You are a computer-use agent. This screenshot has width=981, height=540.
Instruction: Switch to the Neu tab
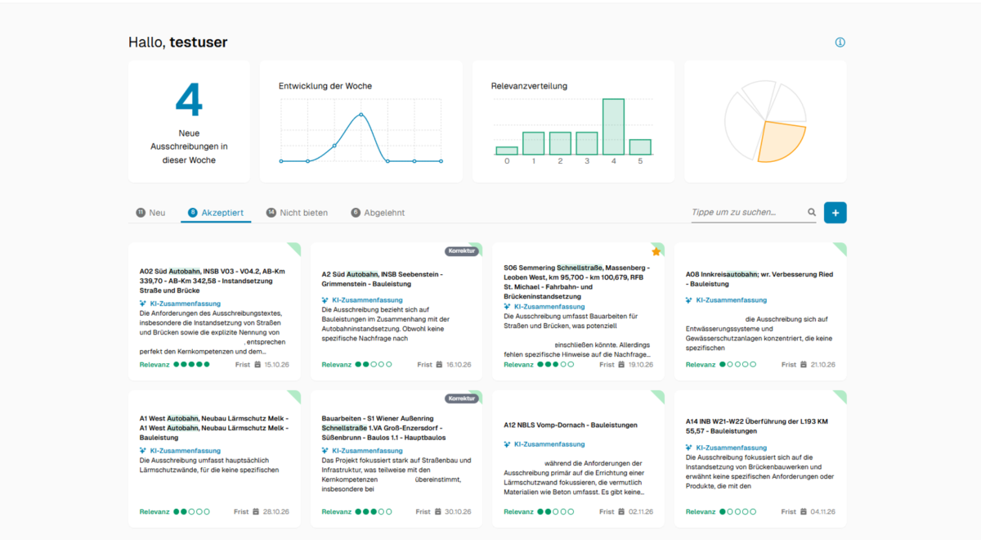pos(151,213)
